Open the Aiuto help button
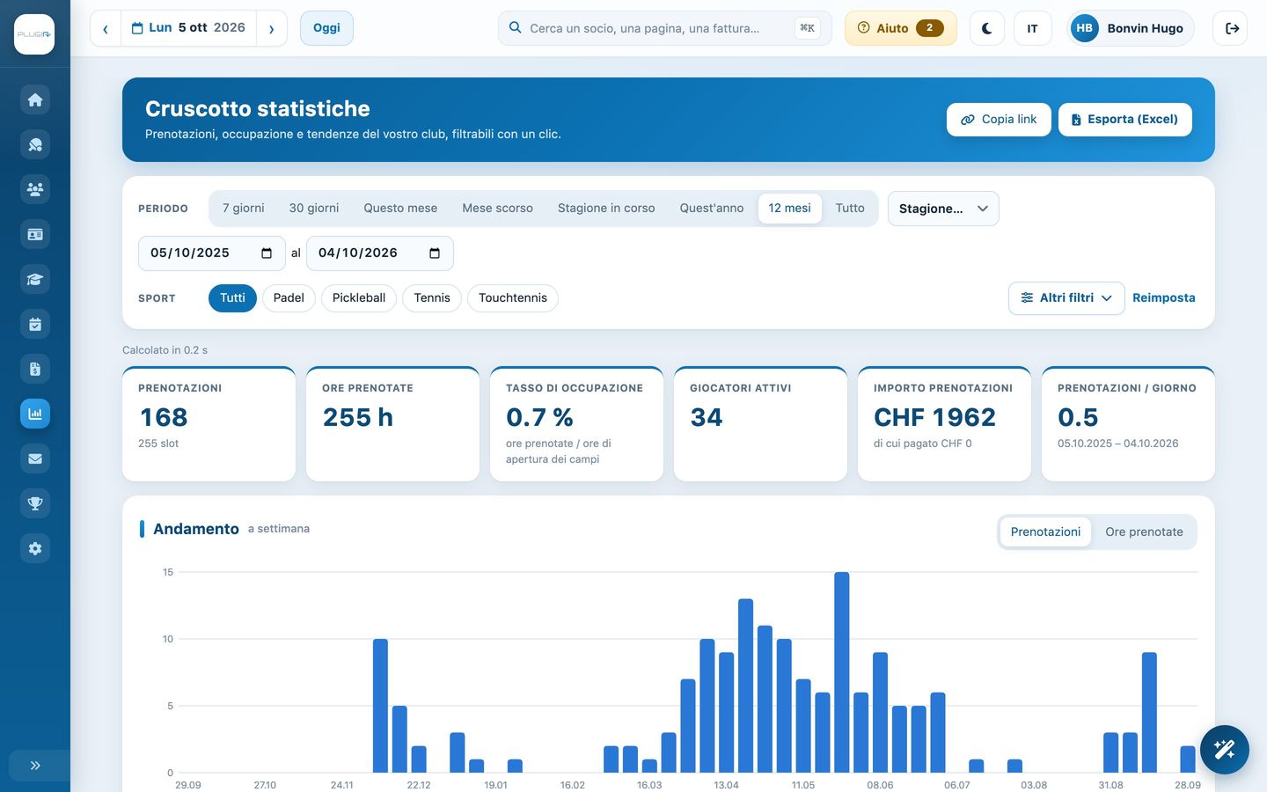 900,28
